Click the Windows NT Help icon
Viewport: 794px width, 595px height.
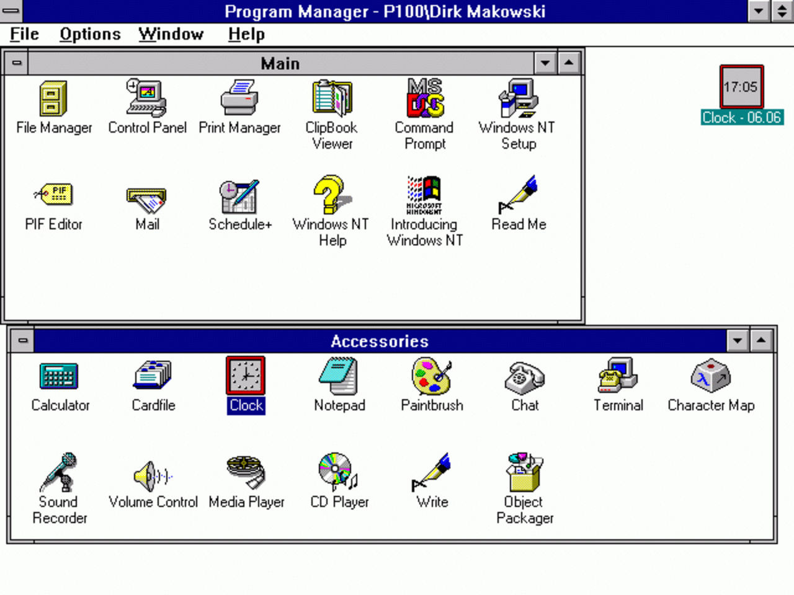(x=332, y=195)
